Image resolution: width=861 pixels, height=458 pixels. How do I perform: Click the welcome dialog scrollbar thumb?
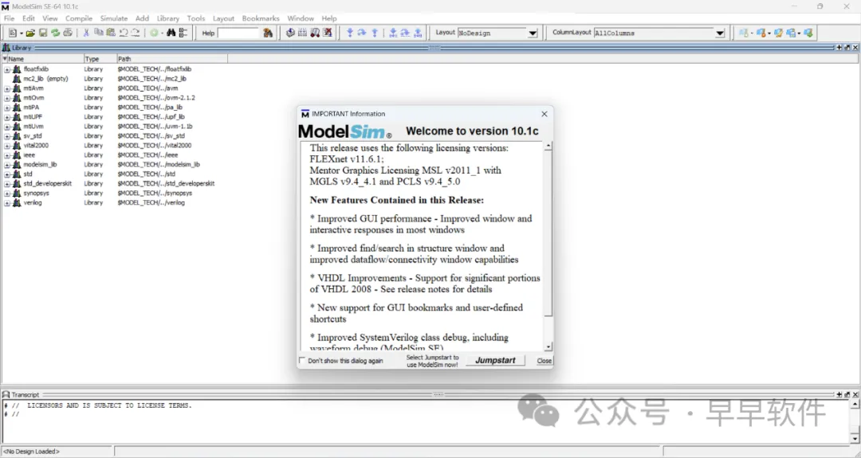point(548,234)
